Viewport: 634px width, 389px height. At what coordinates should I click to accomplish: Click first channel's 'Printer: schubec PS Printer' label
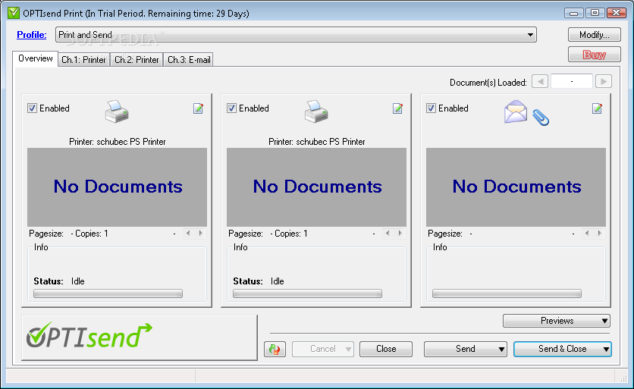pyautogui.click(x=118, y=142)
